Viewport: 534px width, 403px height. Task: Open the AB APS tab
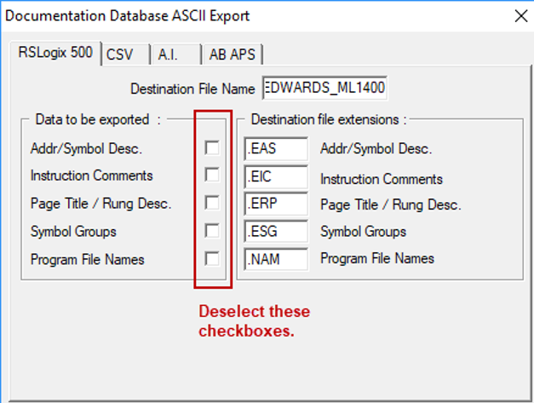click(233, 55)
